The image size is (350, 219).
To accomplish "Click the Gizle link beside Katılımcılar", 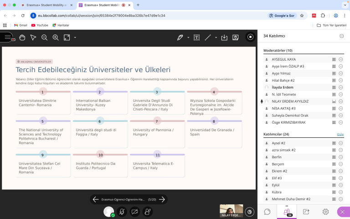I will (x=340, y=135).
